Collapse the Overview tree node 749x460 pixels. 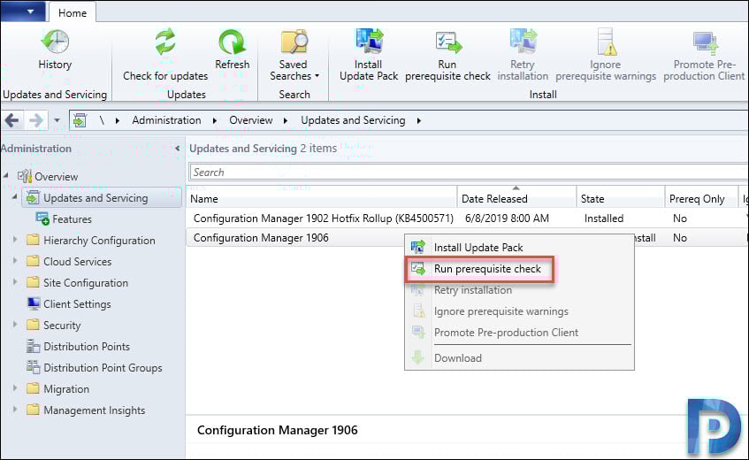point(6,176)
